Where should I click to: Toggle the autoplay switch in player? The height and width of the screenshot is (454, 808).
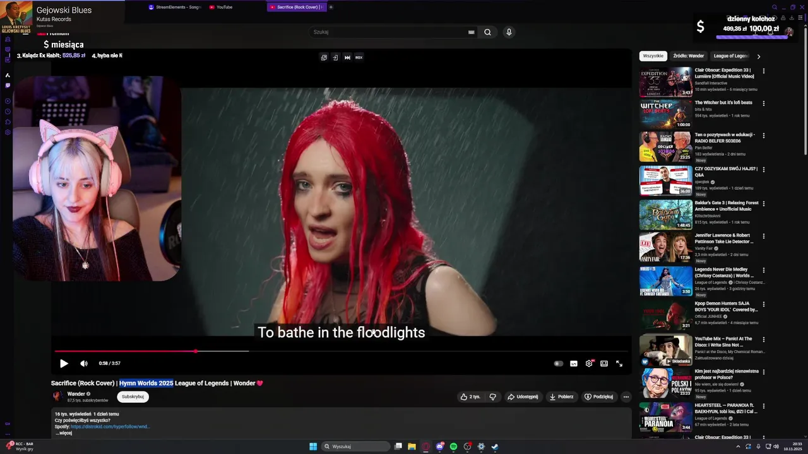[x=558, y=363]
